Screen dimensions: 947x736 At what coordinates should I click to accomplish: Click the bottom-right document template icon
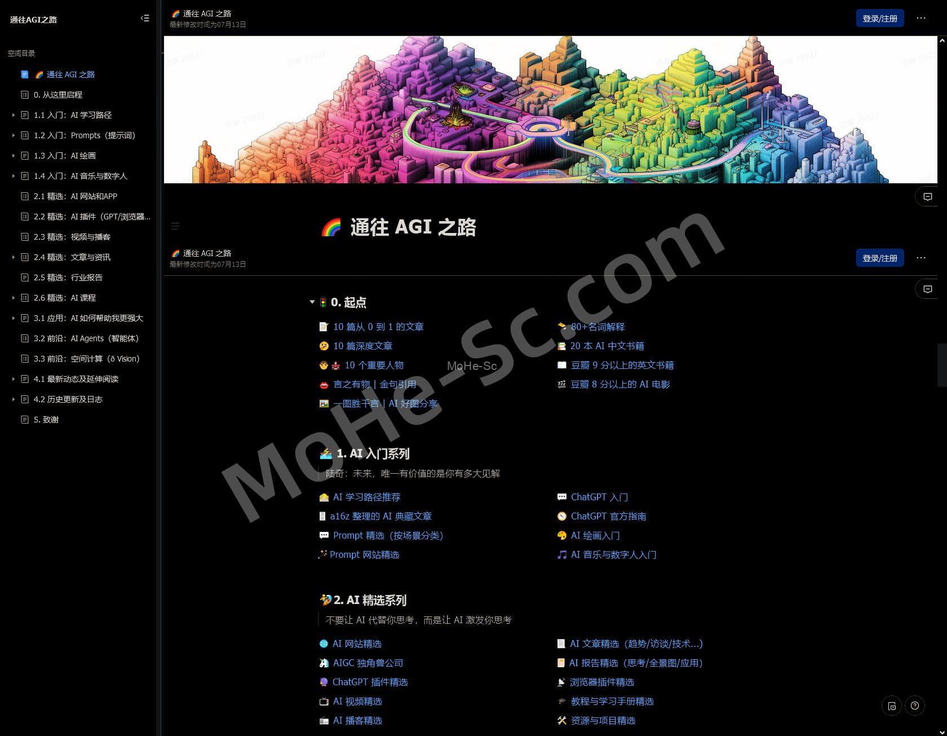pos(892,706)
